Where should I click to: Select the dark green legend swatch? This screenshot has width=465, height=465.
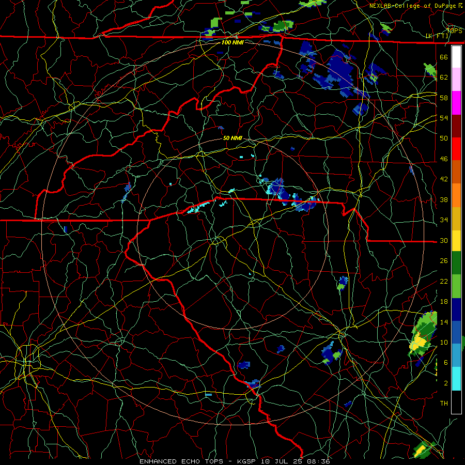pyautogui.click(x=456, y=263)
